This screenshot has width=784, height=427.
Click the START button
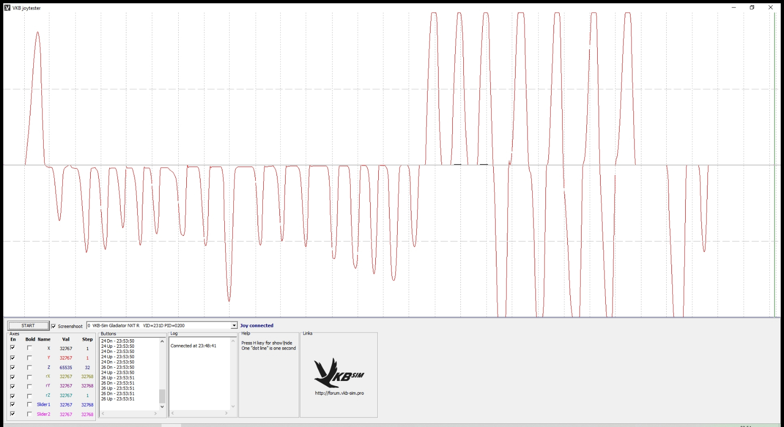[x=29, y=326]
